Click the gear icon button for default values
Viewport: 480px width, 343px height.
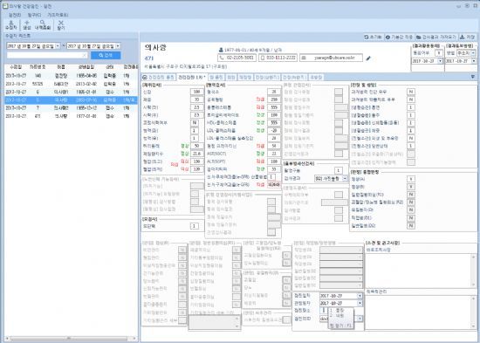(x=399, y=37)
